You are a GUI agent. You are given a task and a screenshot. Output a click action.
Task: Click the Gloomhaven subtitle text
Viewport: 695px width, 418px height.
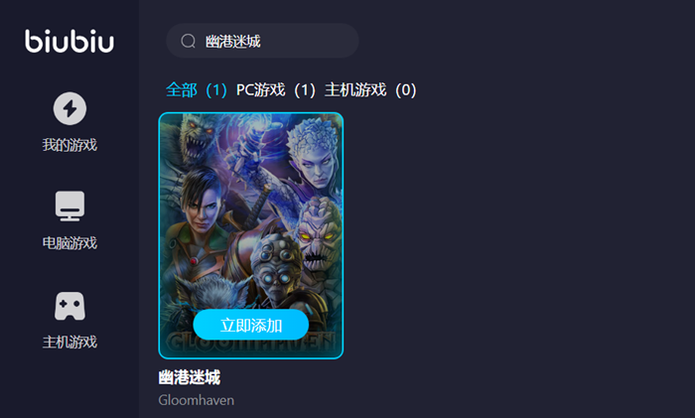click(x=197, y=400)
